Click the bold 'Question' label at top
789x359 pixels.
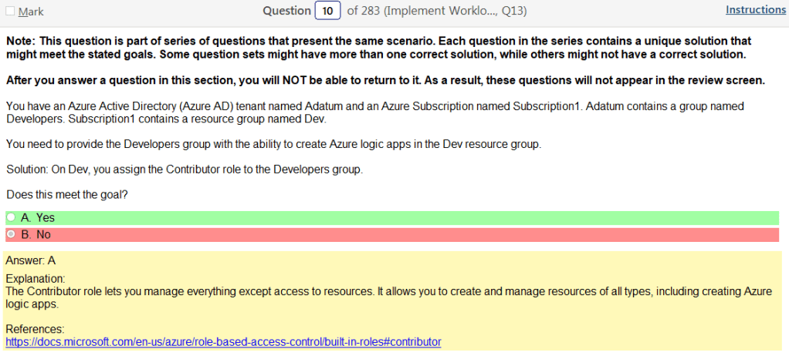(x=286, y=11)
